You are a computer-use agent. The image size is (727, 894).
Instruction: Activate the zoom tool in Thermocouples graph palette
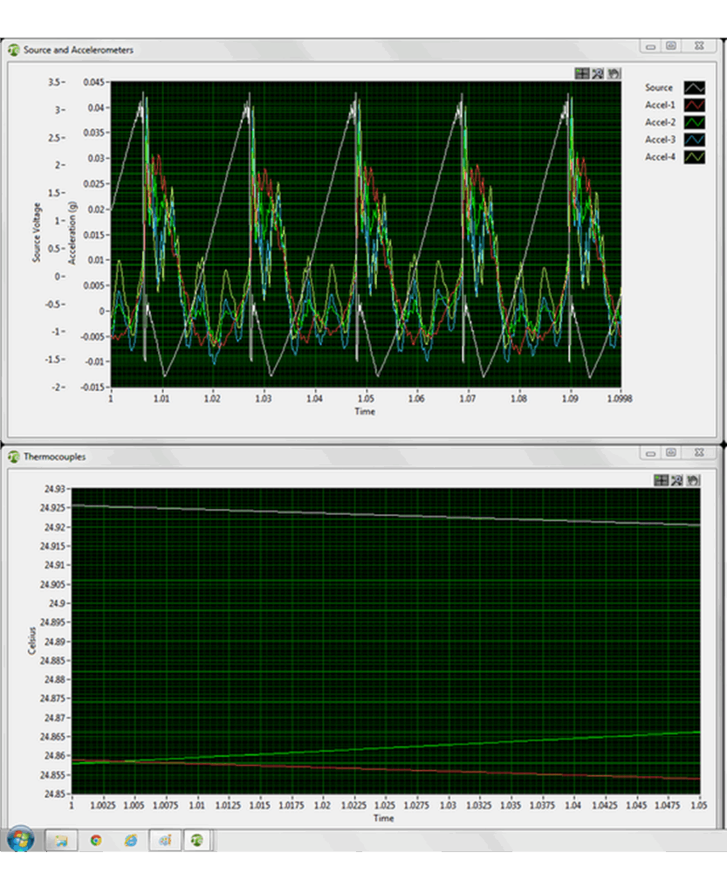click(x=676, y=479)
